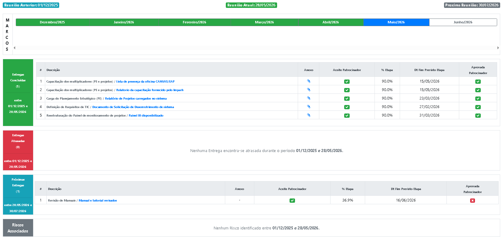This screenshot has width=502, height=237.
Task: Open attachment for Documento de Solicitação row
Action: [x=309, y=107]
